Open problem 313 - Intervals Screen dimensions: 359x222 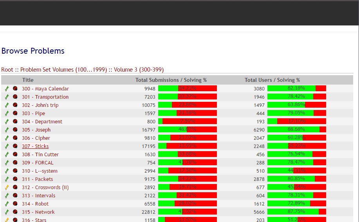[38, 196]
